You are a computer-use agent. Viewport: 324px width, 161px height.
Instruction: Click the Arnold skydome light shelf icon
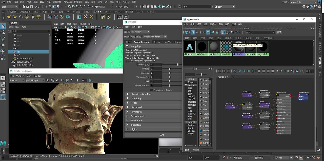coord(27,17)
